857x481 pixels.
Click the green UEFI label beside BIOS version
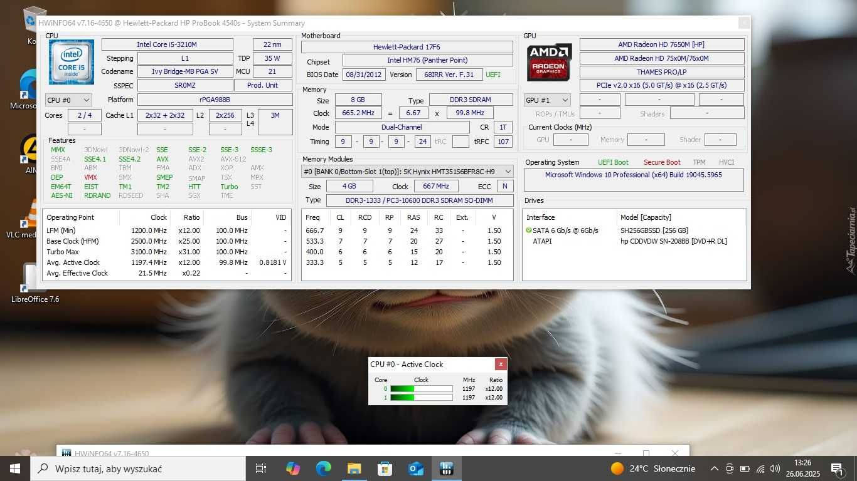point(493,75)
